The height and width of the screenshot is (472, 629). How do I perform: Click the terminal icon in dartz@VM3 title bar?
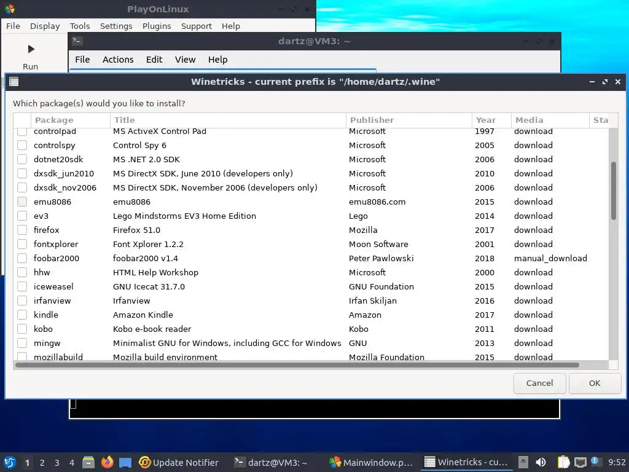77,41
